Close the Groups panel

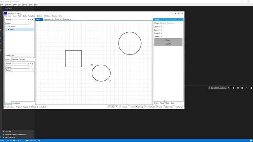click(x=32, y=63)
